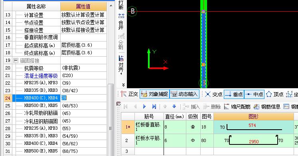Go to last rebar record
298x156 pixels.
154,107
